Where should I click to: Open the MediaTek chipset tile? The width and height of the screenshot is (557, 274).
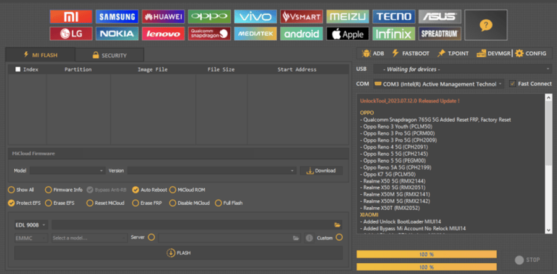(x=255, y=34)
